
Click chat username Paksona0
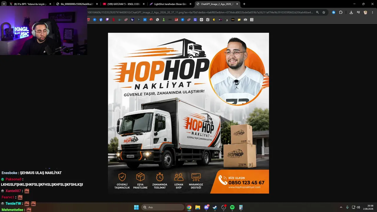[x=14, y=179]
